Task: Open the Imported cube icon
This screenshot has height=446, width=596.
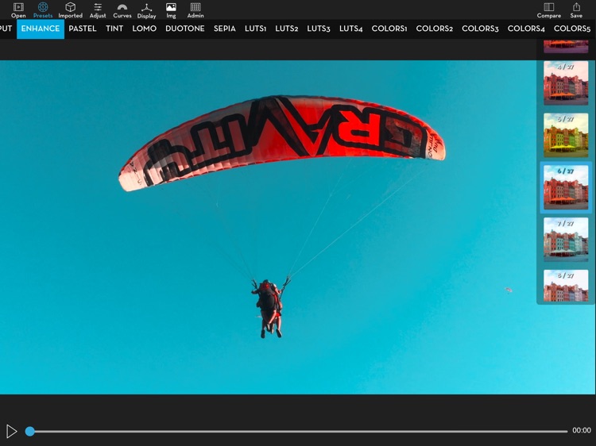Action: coord(70,10)
